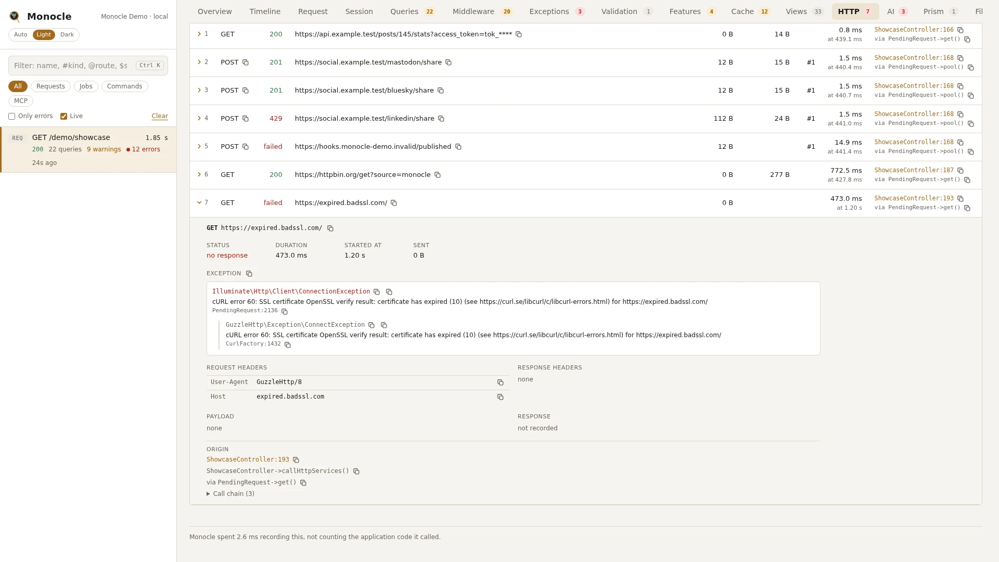Copy the posts/145/stats URL
This screenshot has width=999, height=562.
point(519,34)
